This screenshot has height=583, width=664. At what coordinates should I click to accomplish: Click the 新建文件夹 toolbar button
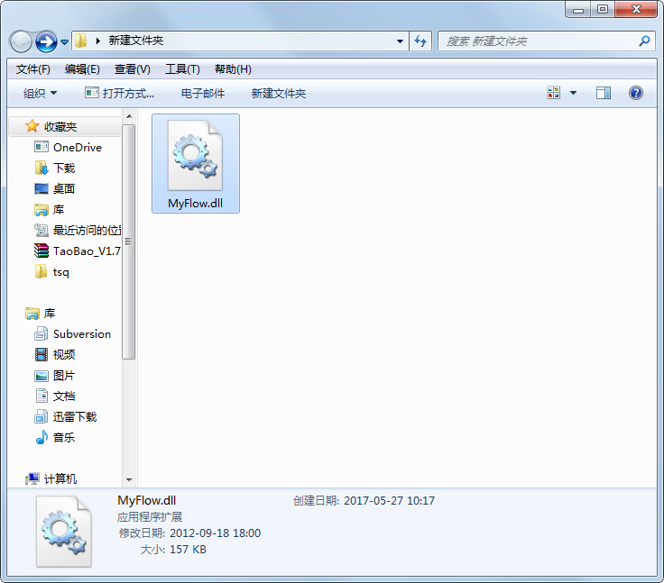(278, 93)
